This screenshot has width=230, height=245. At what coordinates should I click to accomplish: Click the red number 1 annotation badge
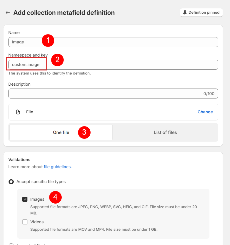(48, 41)
